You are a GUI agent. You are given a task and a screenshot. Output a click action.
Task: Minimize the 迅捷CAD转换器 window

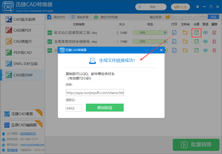pyautogui.click(x=204, y=7)
